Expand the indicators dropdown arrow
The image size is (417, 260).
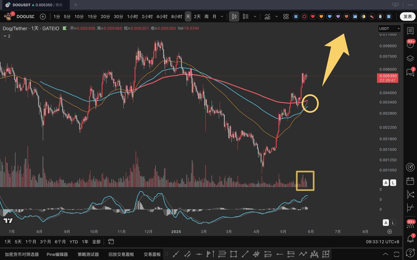[277, 16]
